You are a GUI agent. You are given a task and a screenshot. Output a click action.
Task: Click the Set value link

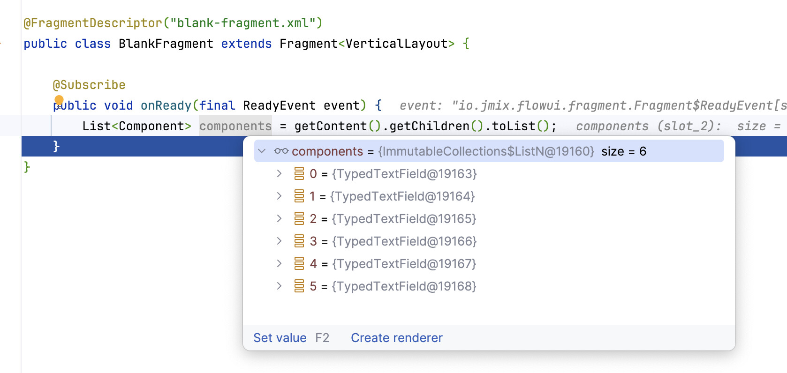tap(280, 338)
